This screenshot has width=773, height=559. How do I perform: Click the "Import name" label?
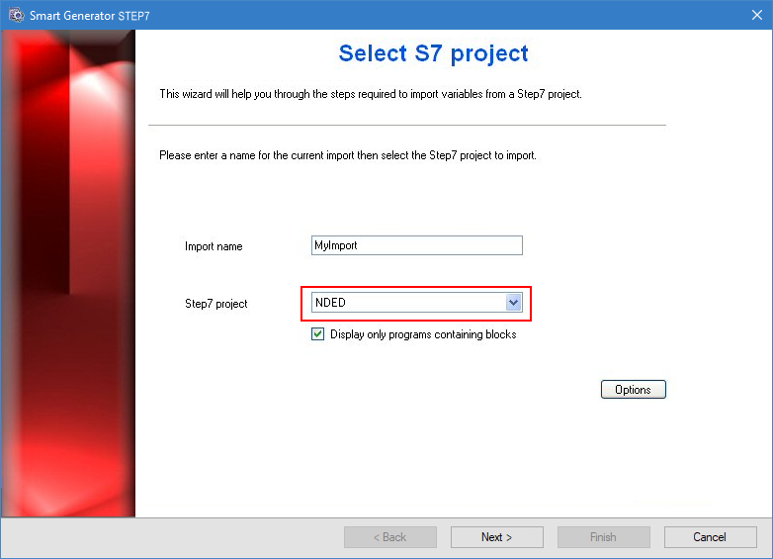[x=214, y=246]
